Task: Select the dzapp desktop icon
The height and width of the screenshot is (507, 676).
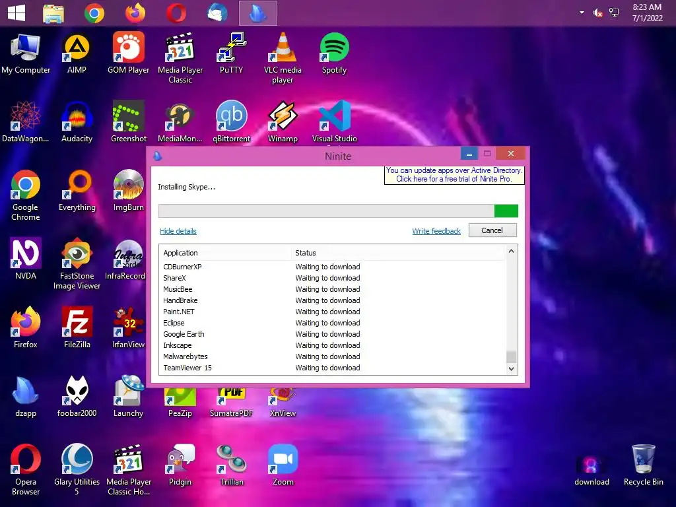Action: (26, 396)
